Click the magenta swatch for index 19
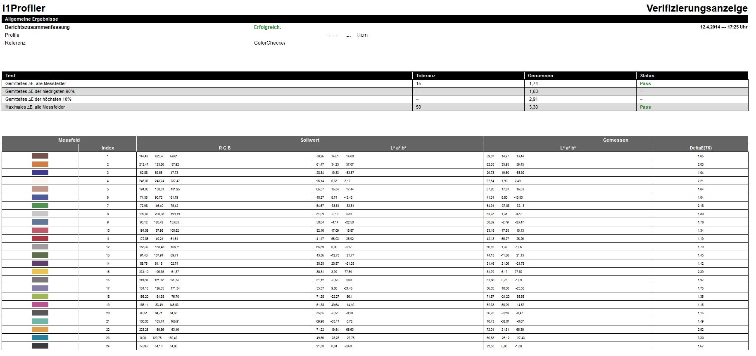756x356 pixels. 40,305
